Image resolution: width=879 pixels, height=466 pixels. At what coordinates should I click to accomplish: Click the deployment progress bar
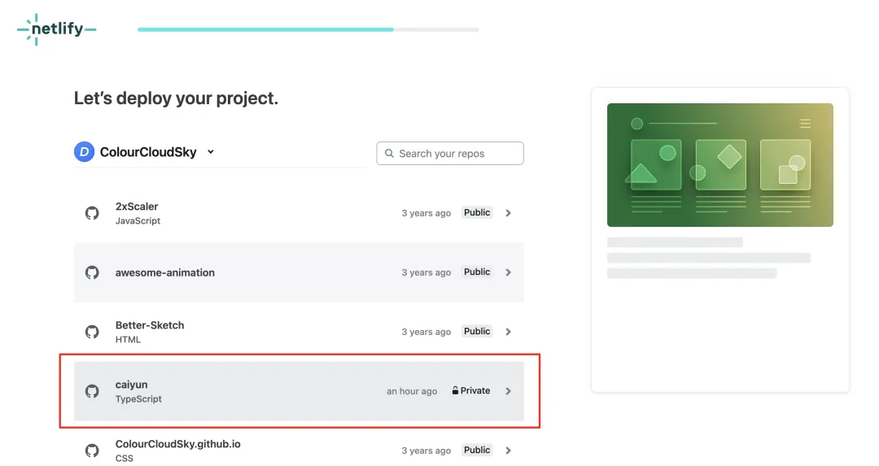[x=308, y=29]
